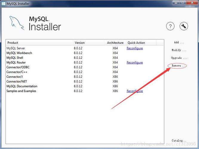This screenshot has height=149, width=199.
Task: Click the Remove ... button
Action: click(179, 66)
